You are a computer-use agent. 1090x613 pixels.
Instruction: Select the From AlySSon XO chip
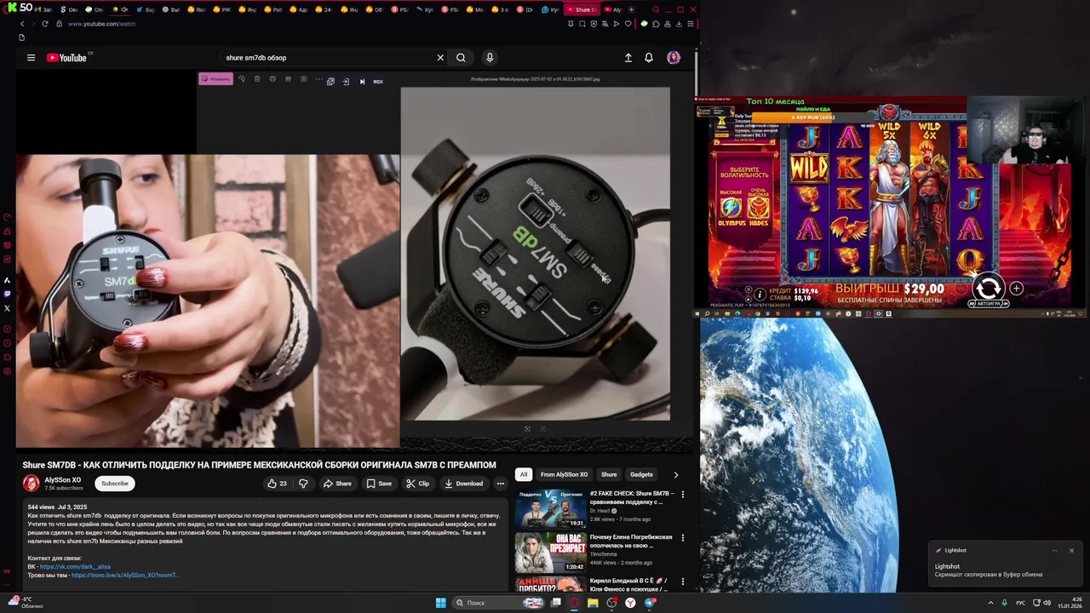pos(564,474)
